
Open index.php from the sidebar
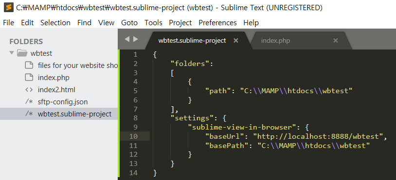click(x=54, y=78)
